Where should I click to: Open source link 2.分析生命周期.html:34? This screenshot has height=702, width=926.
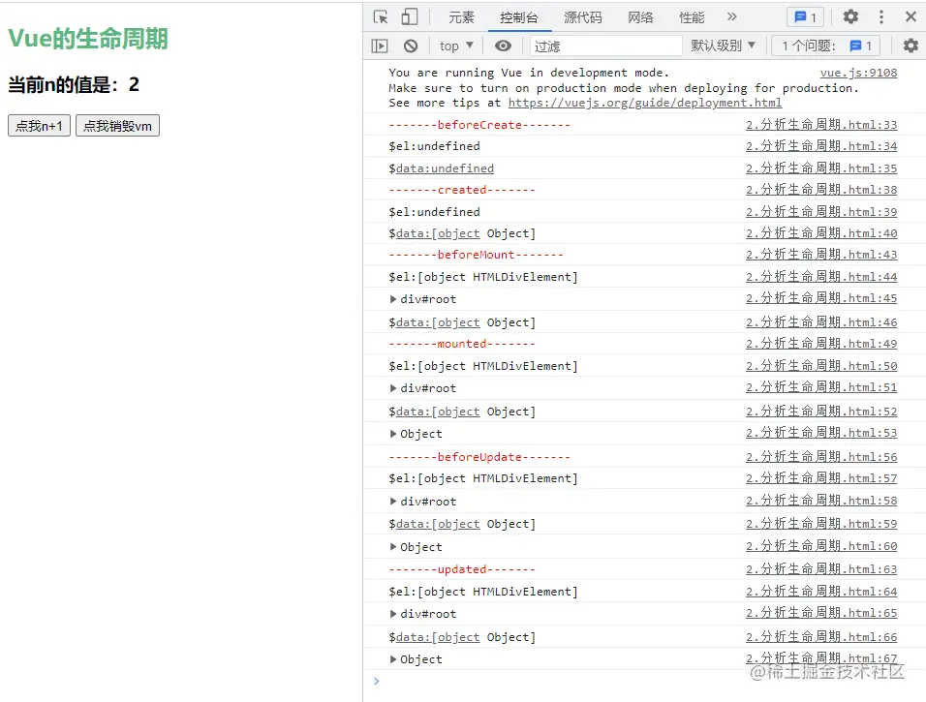(x=821, y=146)
